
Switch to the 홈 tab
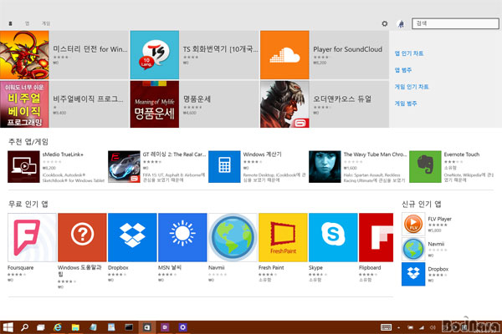tap(10, 23)
